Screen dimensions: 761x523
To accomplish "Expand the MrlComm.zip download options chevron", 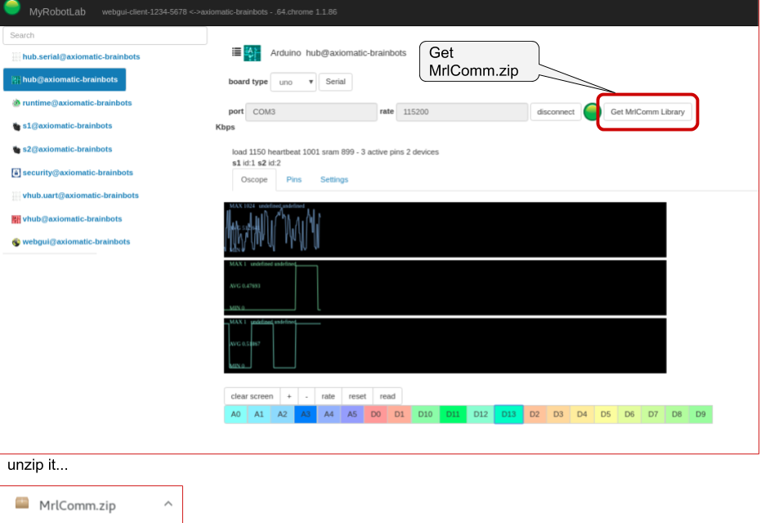I will 168,503.
